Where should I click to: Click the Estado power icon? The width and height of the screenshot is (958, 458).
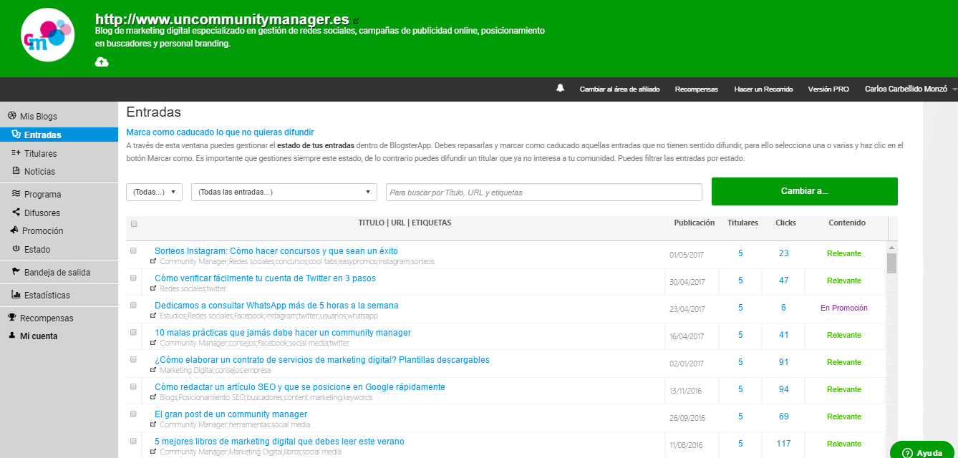click(16, 248)
